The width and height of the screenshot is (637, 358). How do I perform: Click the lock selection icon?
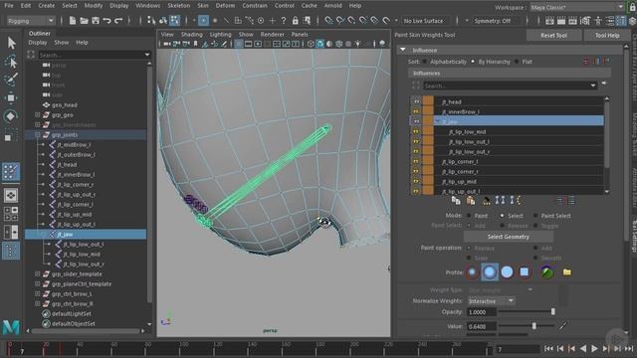[296, 20]
